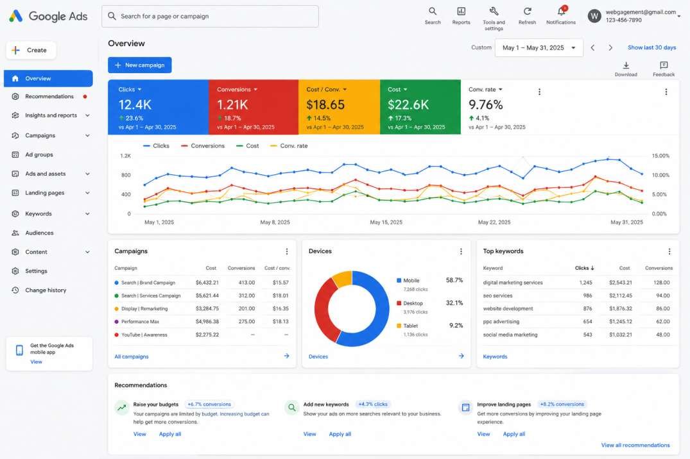Open Devices card three-dot menu

tap(461, 251)
